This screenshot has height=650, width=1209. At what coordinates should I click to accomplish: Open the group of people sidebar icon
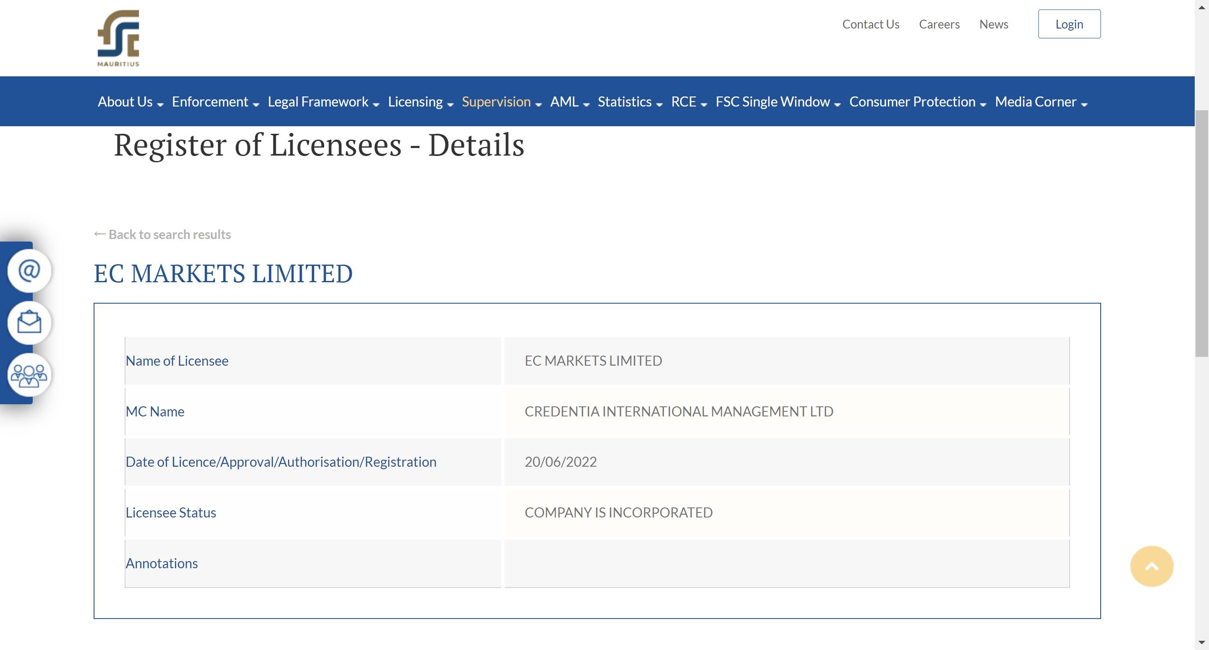(x=29, y=375)
